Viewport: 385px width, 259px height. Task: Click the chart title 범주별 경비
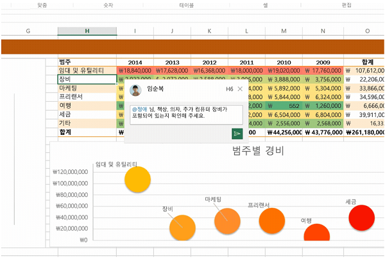(x=258, y=150)
